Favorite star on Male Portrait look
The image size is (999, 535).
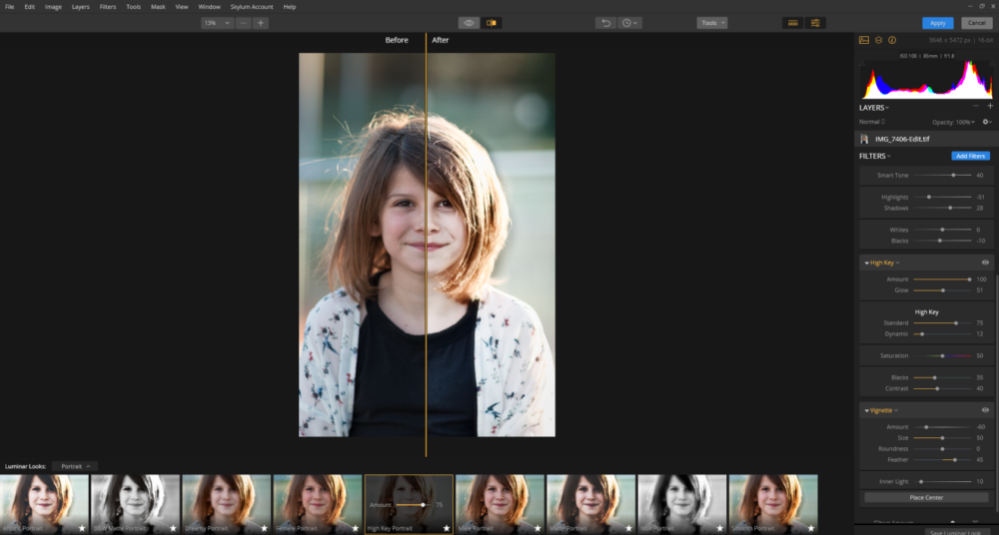click(537, 528)
